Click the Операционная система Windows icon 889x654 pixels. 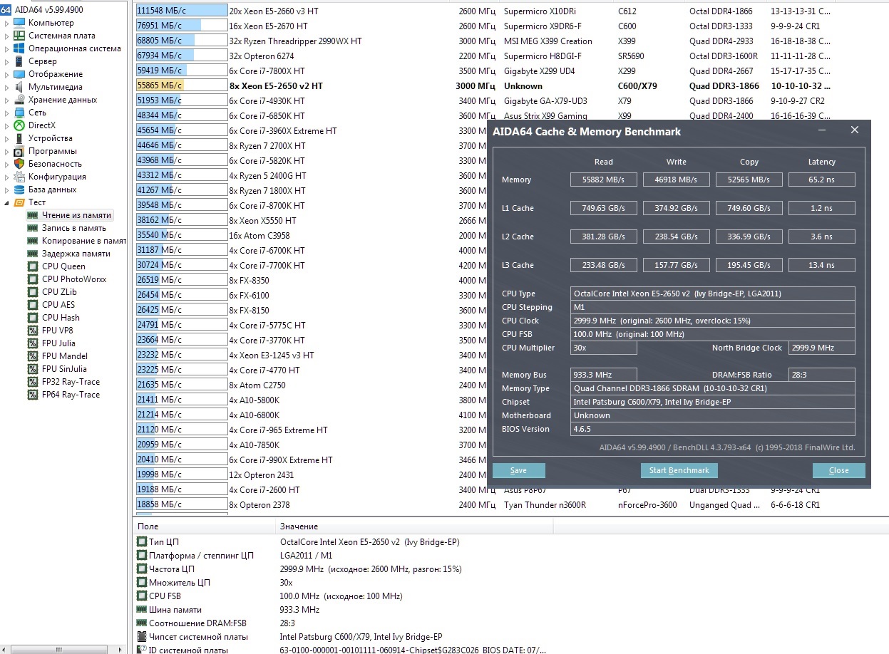(19, 48)
